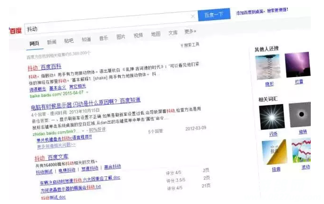Click the date 2012-03-09
Viewport: 324px width, 204px height.
[x=196, y=128]
